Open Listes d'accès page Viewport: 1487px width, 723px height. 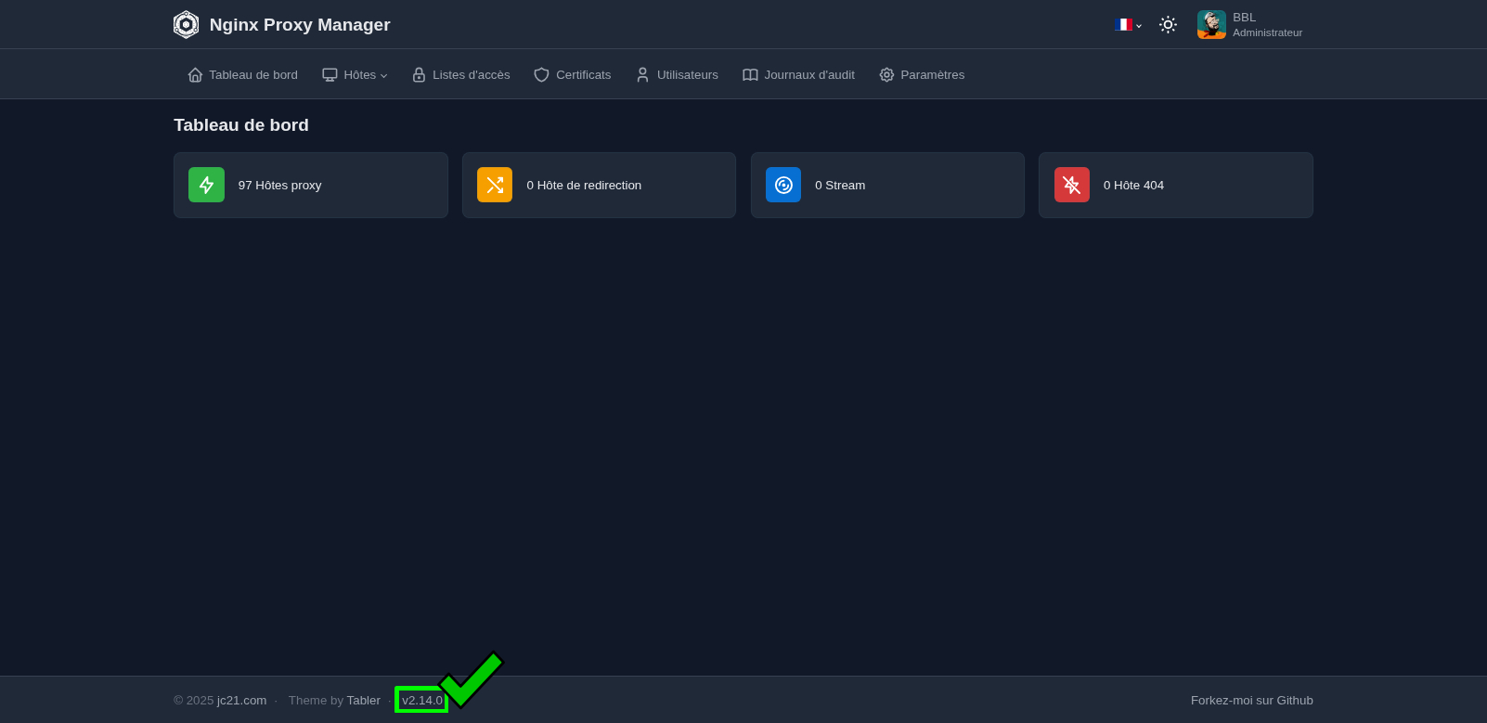[x=461, y=75]
